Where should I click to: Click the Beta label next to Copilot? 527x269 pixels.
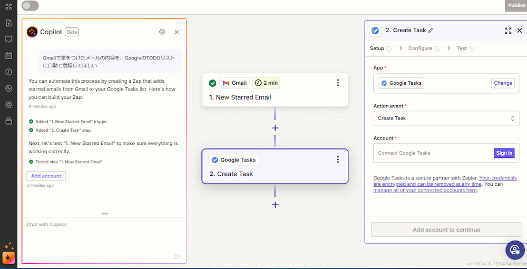[x=72, y=32]
